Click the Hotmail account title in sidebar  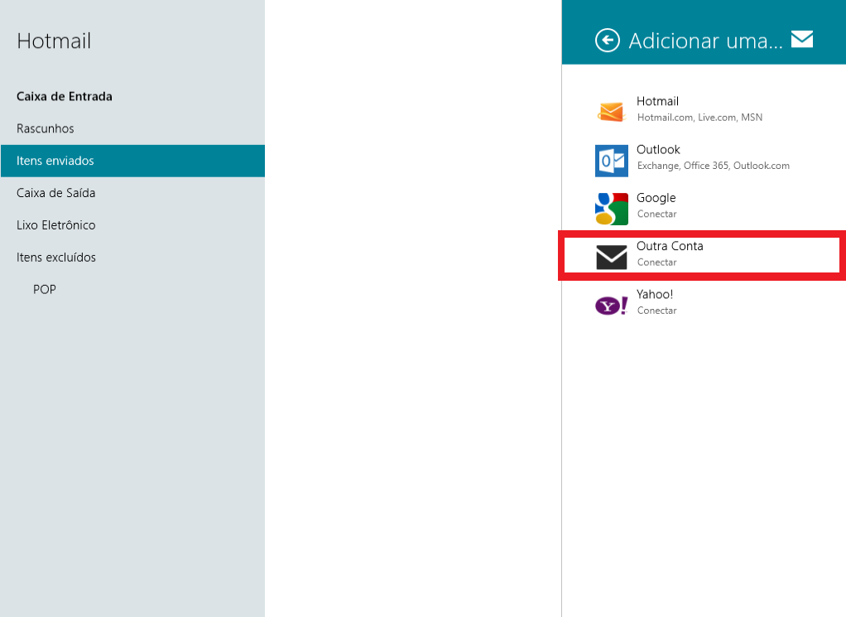(54, 41)
